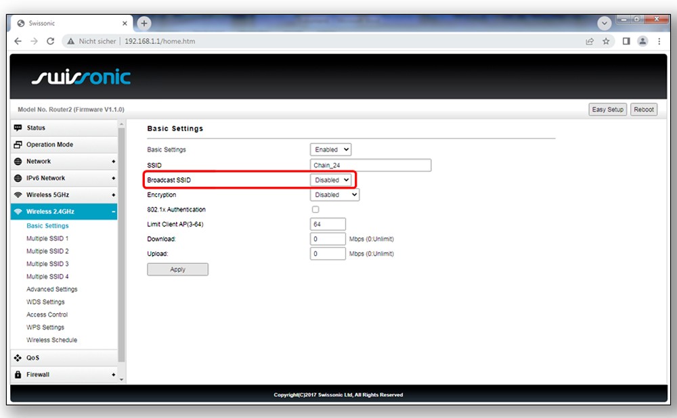The image size is (677, 418).
Task: Open a new browser tab with plus
Action: [x=144, y=23]
